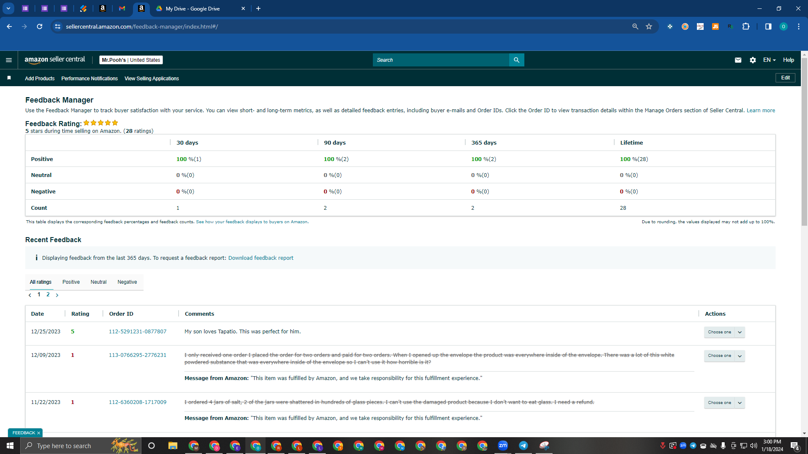808x454 pixels.
Task: Open File Explorer from the taskbar
Action: tap(173, 446)
